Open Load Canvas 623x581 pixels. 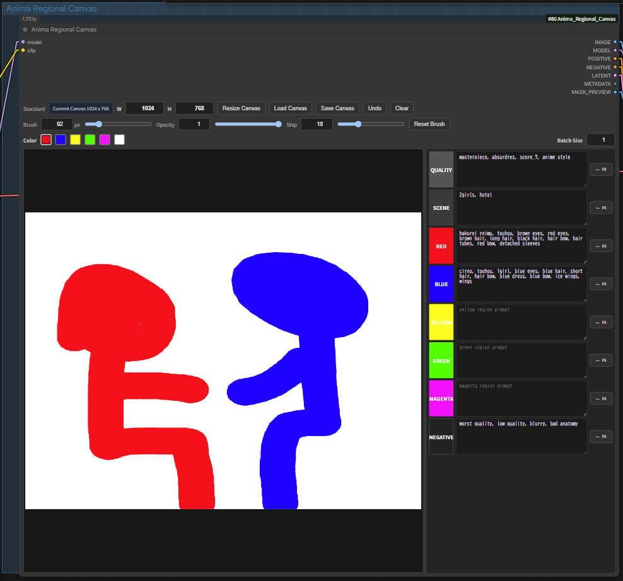[x=291, y=108]
